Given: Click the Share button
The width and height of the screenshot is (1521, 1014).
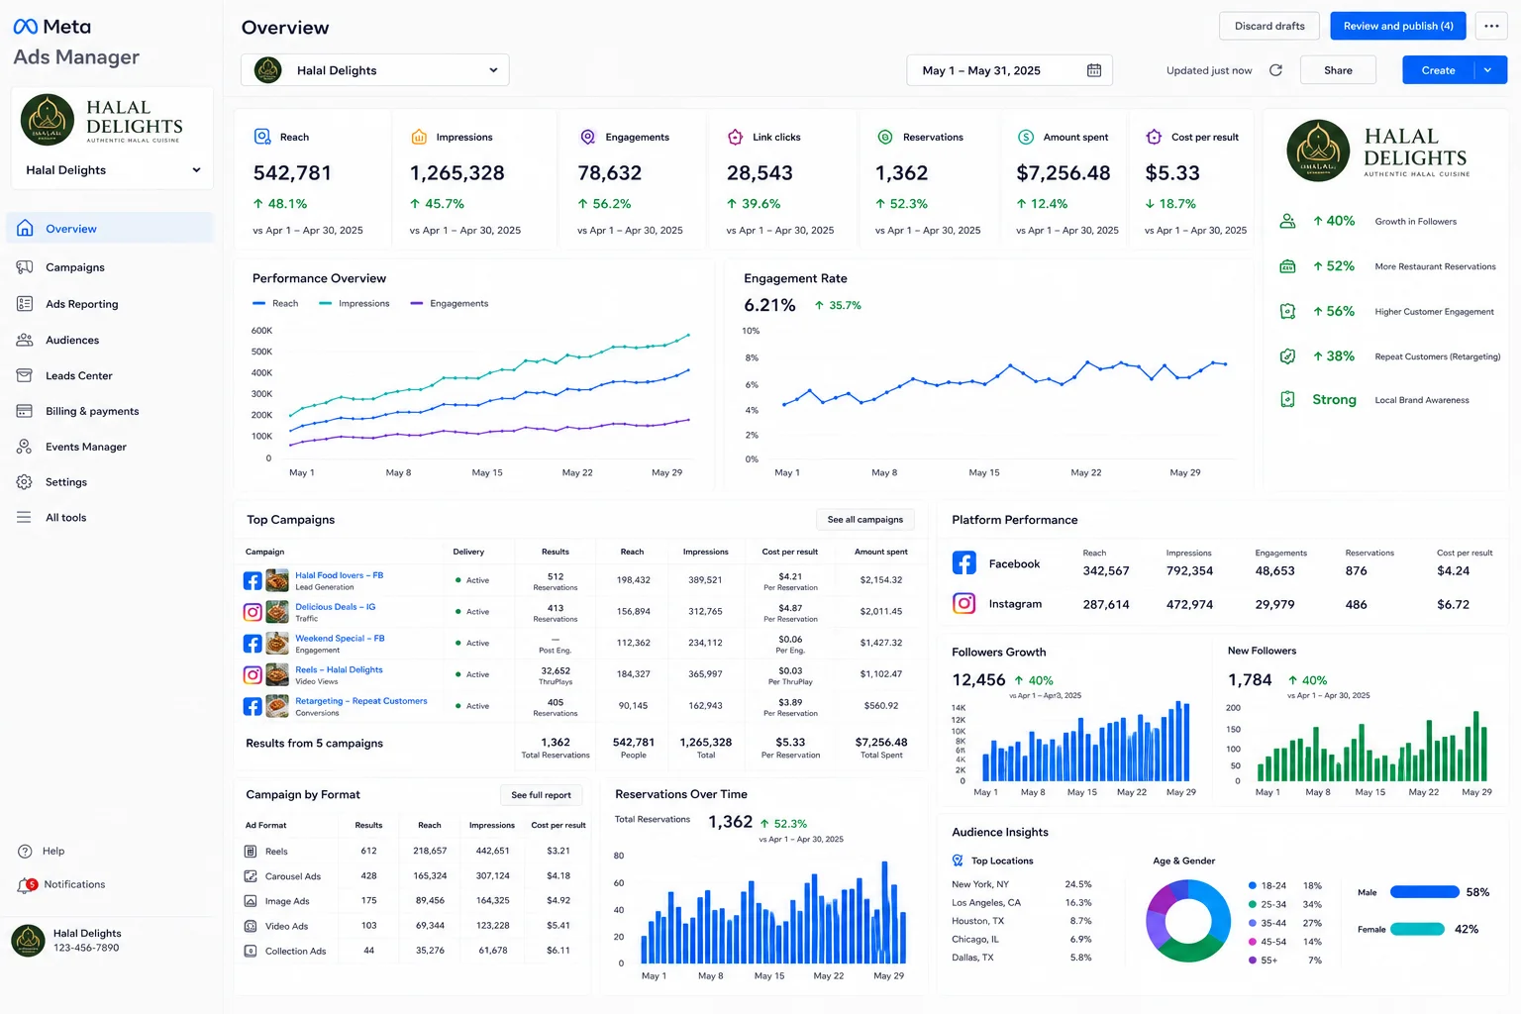Looking at the screenshot, I should pyautogui.click(x=1338, y=70).
